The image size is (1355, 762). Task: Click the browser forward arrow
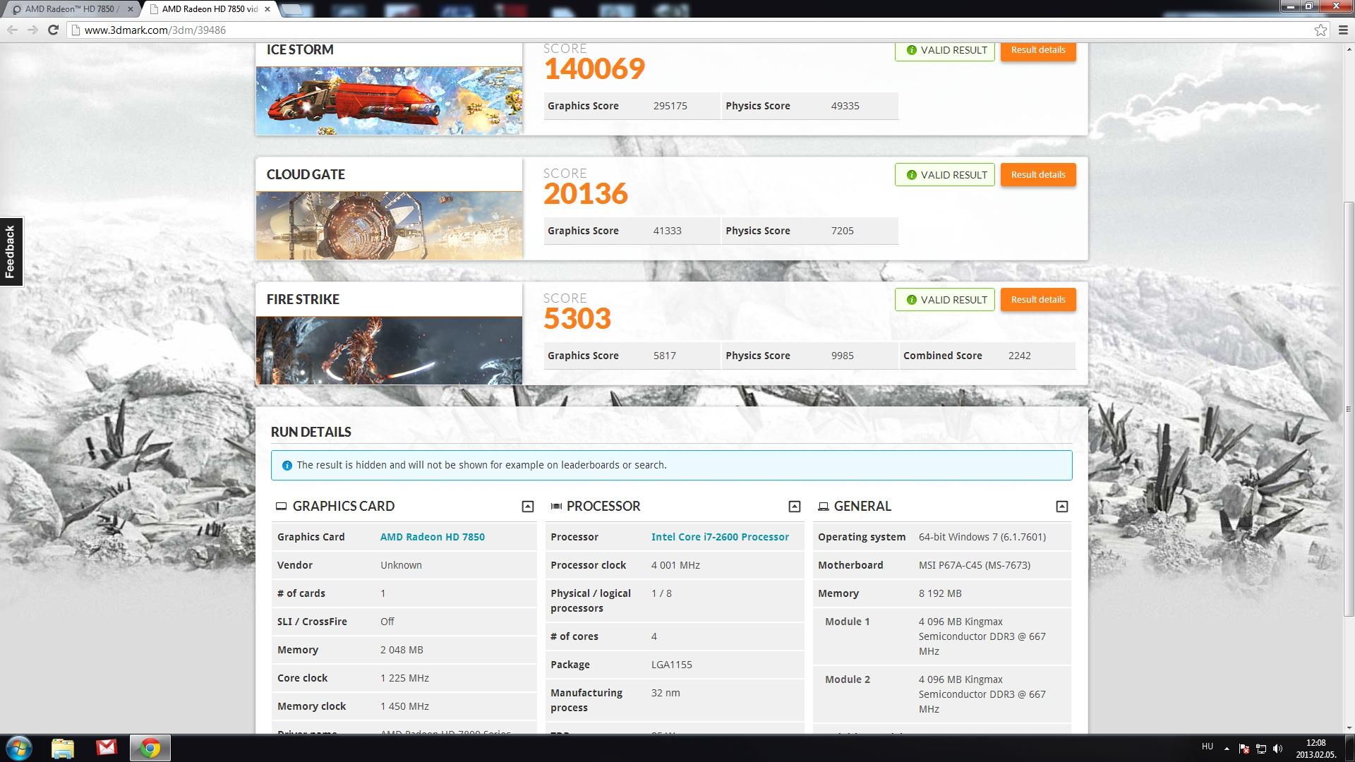[x=32, y=30]
